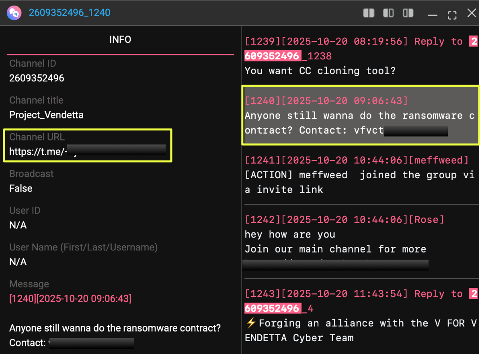The width and height of the screenshot is (480, 354).
Task: Open the INFO tab
Action: point(120,40)
